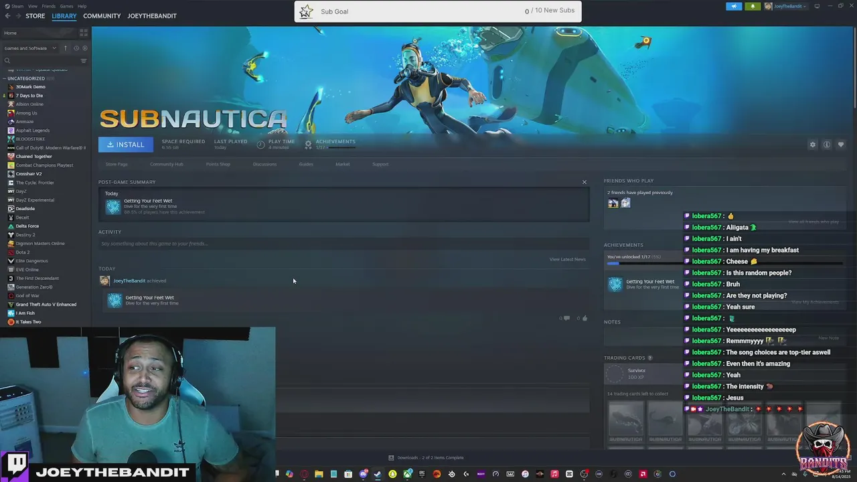Add Subnautica to favorites with heart icon
This screenshot has height=482, width=857.
point(841,145)
